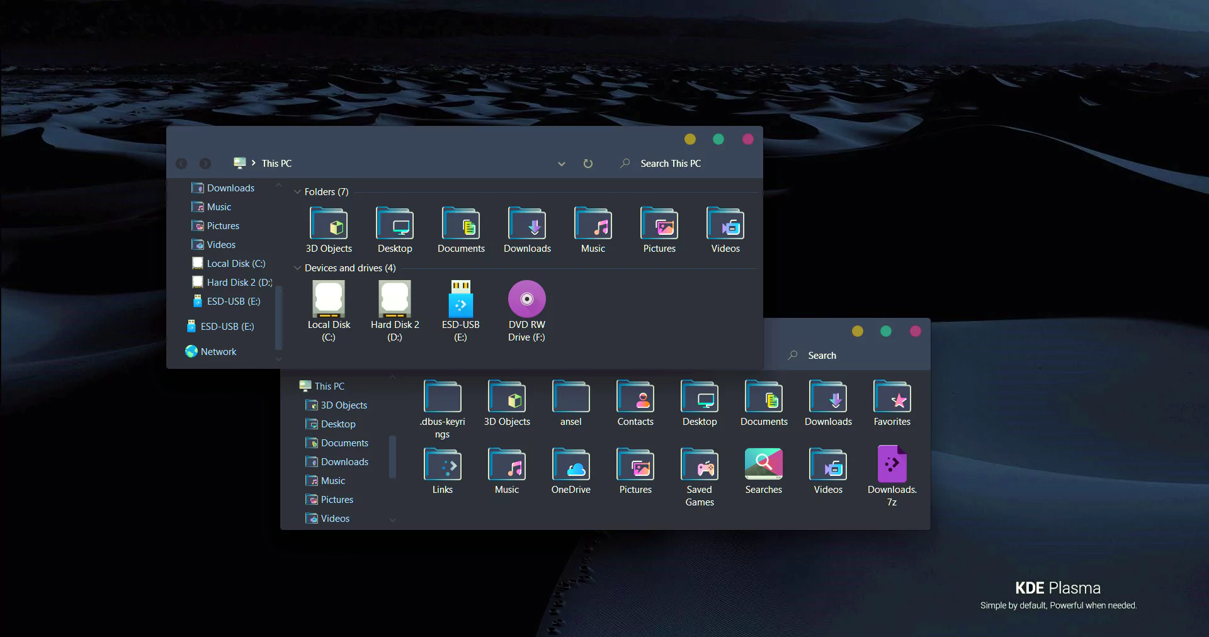Collapse the Folders (7) section

297,192
